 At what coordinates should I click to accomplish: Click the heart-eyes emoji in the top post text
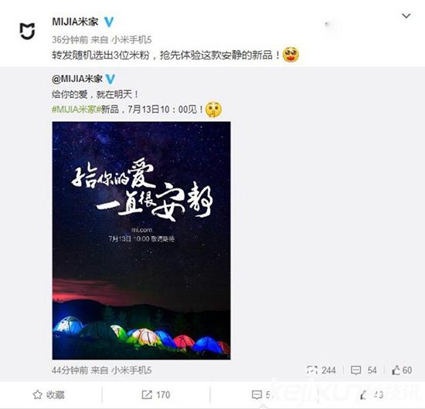pos(291,55)
